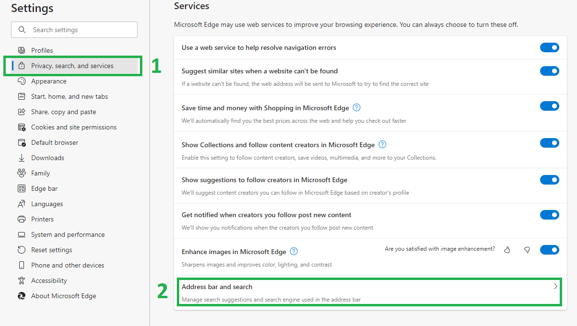Click the Settings page title
Screen dimensions: 577x326
pos(32,8)
